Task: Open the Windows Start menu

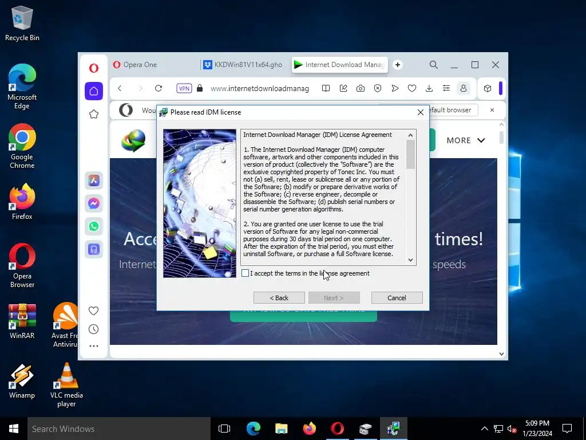Action: tap(14, 429)
